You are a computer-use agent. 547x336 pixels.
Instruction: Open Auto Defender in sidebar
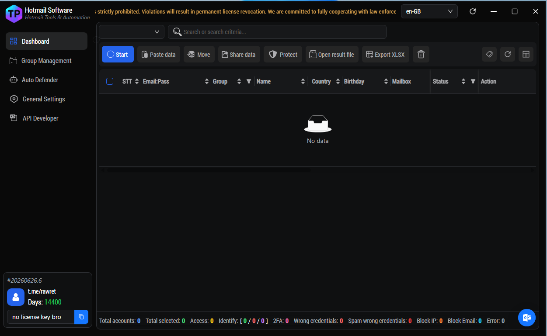coord(46,80)
